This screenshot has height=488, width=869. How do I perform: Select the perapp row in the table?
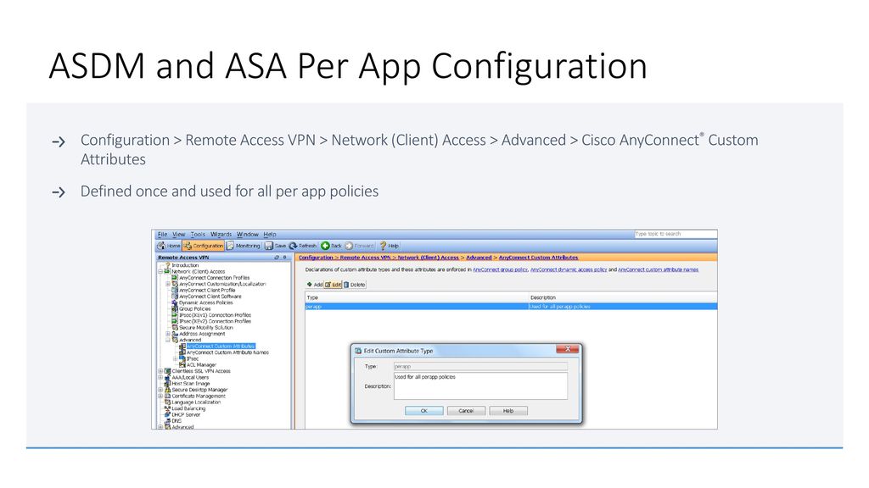[x=511, y=307]
